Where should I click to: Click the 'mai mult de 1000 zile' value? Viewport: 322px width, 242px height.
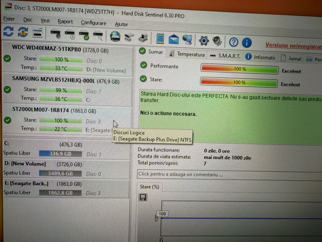point(227,158)
